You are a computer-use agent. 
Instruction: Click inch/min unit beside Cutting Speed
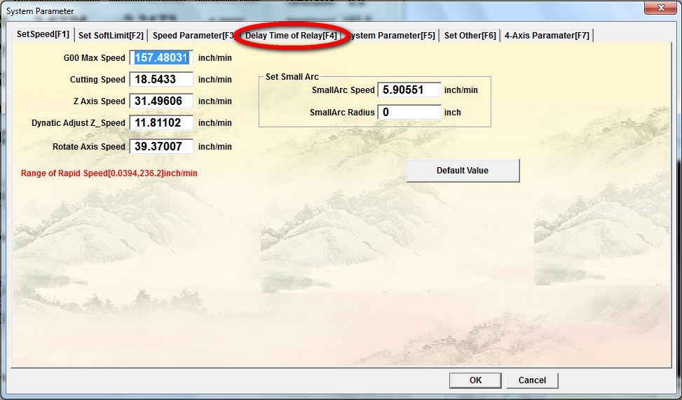point(215,80)
